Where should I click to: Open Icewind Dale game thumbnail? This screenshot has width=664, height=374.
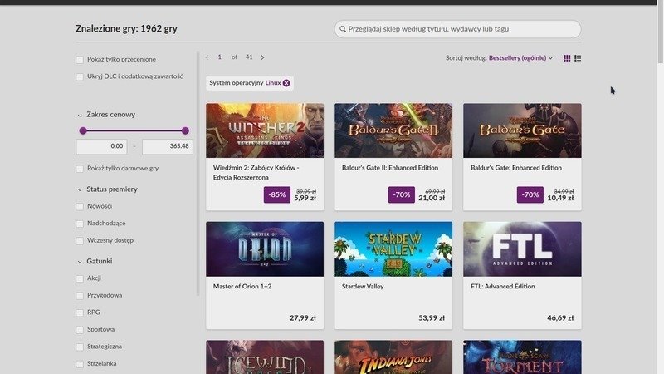click(x=265, y=357)
